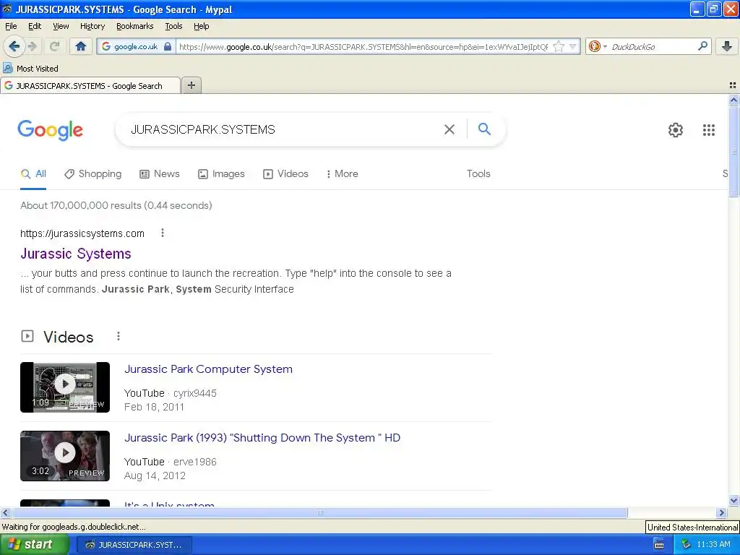Screen dimensions: 740x555
Task: Play thumbnail of Jurassic Park Computer System
Action: 64,387
